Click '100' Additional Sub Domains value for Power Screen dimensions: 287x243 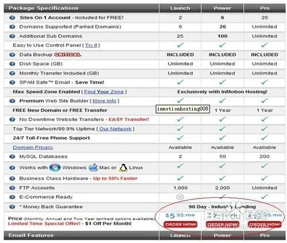[223, 36]
